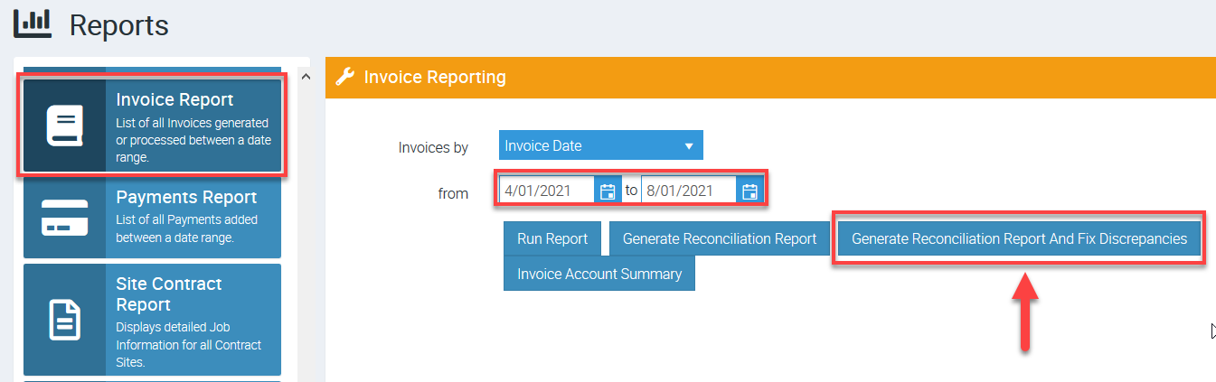
Task: Open the calendar picker for the to date
Action: point(749,191)
